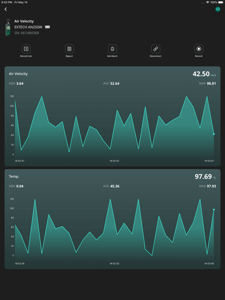The width and height of the screenshot is (225, 300).
Task: Tap the Air Velocity header title
Action: (x=24, y=21)
